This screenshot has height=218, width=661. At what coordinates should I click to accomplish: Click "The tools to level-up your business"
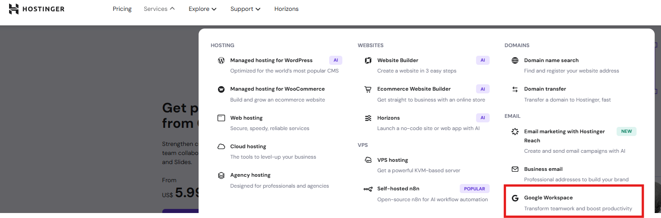[273, 157]
